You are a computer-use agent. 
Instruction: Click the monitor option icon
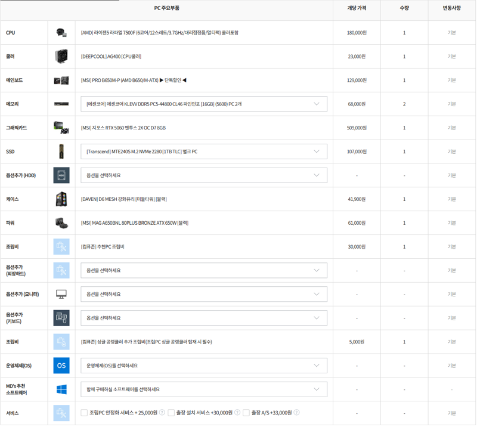pos(61,294)
